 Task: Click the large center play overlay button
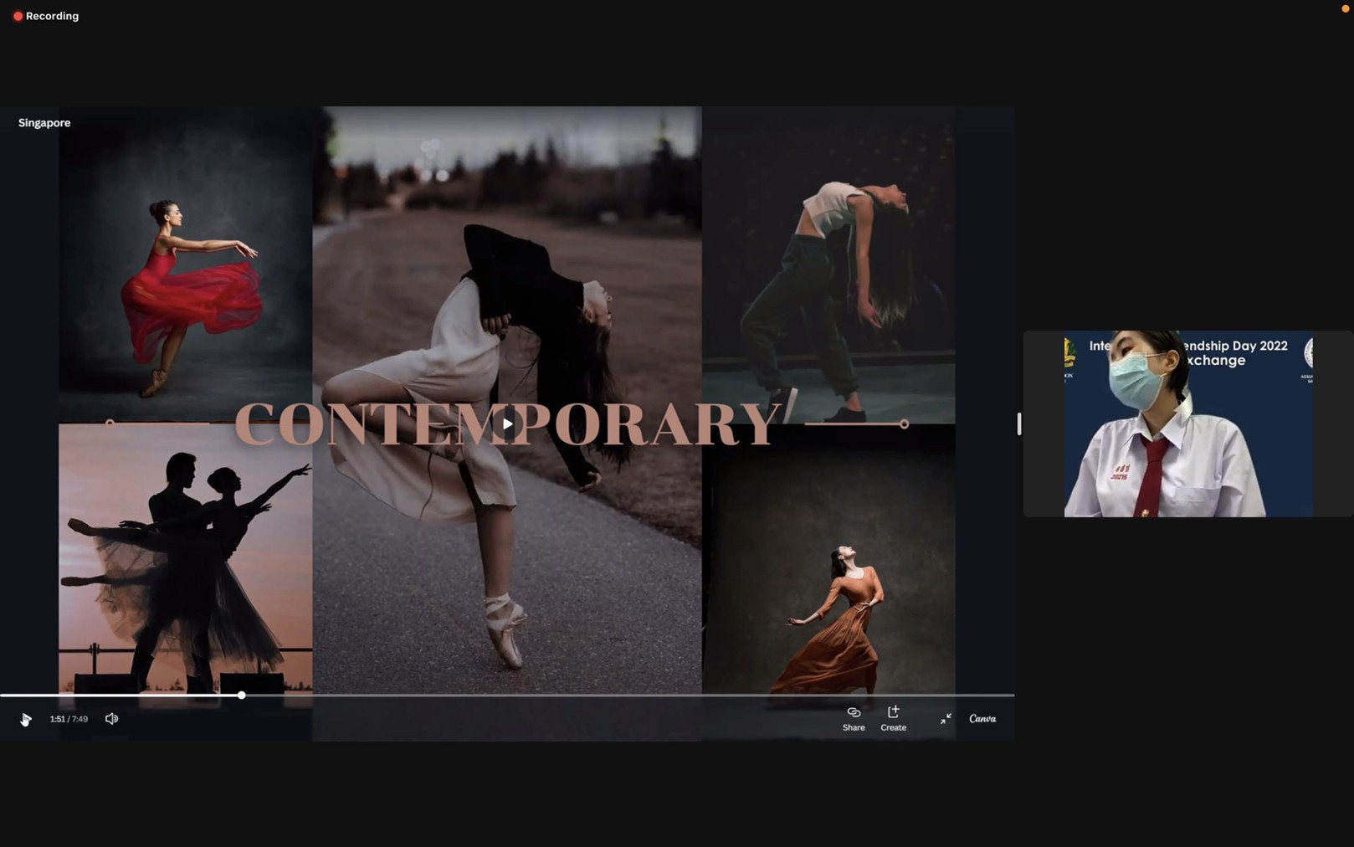[507, 423]
